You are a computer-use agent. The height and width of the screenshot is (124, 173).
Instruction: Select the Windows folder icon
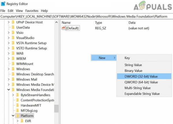(13, 69)
